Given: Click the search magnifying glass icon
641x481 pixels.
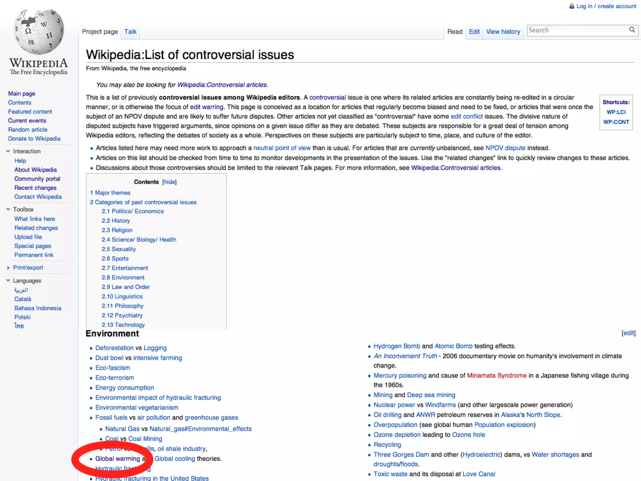Looking at the screenshot, I should click(632, 30).
